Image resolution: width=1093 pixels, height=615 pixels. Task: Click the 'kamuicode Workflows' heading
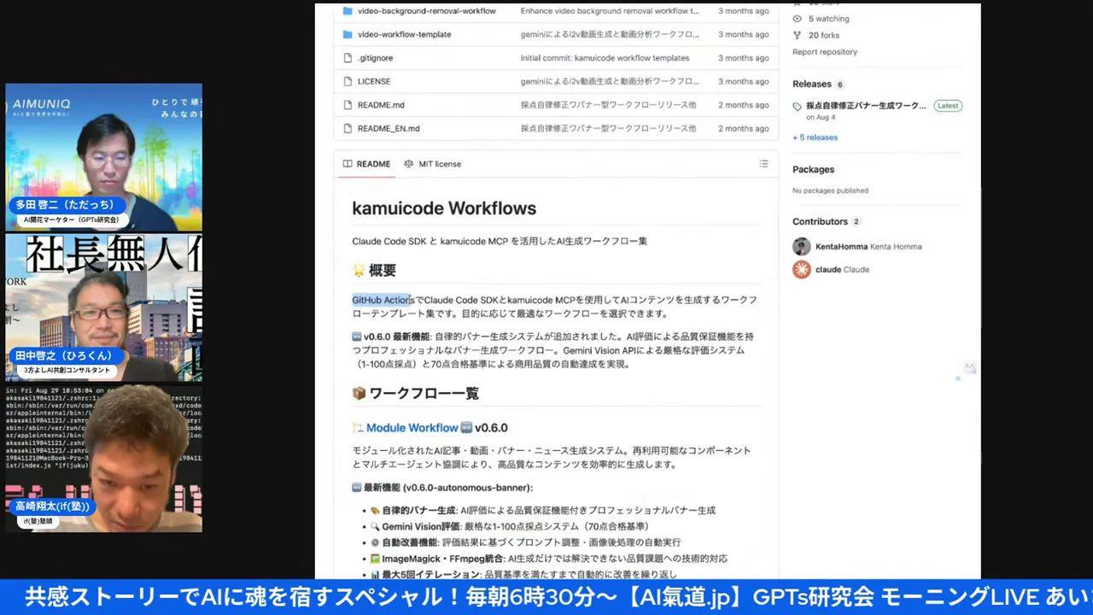click(x=444, y=208)
